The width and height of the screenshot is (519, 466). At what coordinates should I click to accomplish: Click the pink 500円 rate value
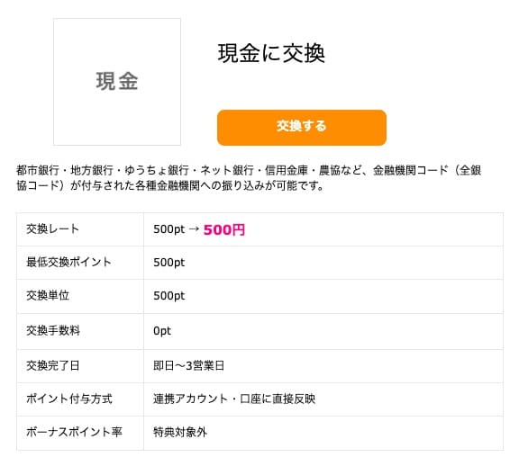coord(224,229)
